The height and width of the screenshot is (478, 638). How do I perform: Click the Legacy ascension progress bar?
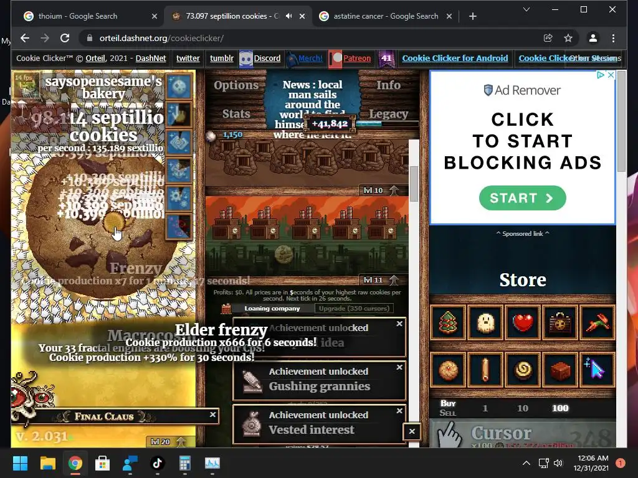[388, 124]
